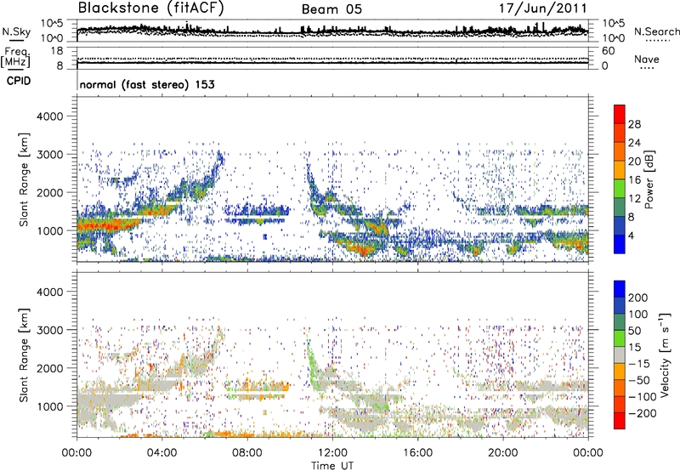Click the 20:00 time axis label
The width and height of the screenshot is (680, 471).
click(503, 453)
